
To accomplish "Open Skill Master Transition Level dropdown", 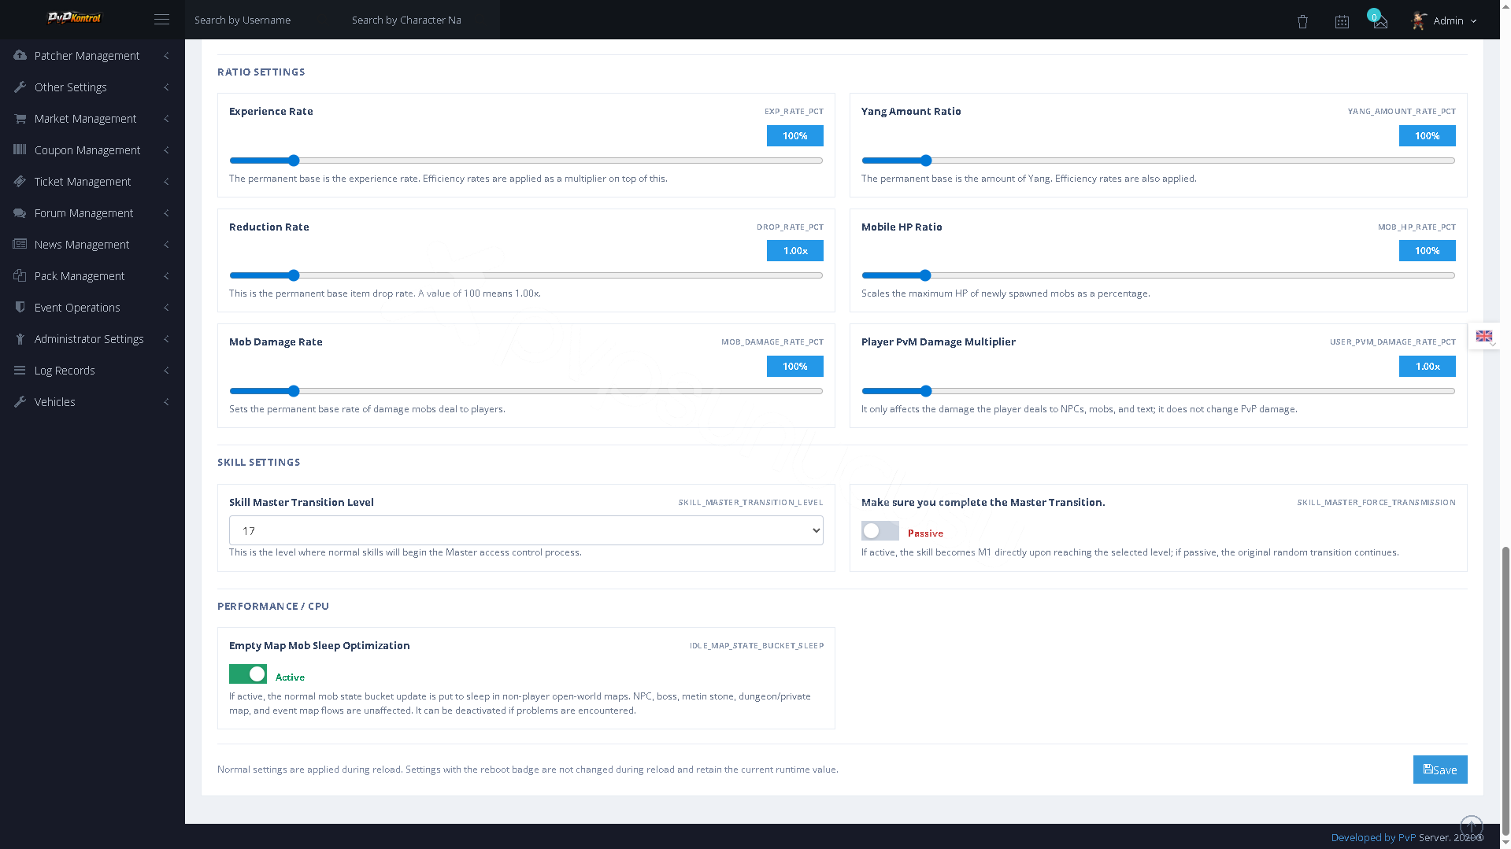I will (x=526, y=530).
